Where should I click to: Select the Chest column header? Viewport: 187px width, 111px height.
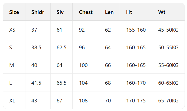pyautogui.click(x=86, y=12)
